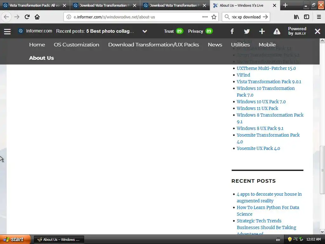Show sidebars icon in toolbar

[307, 17]
